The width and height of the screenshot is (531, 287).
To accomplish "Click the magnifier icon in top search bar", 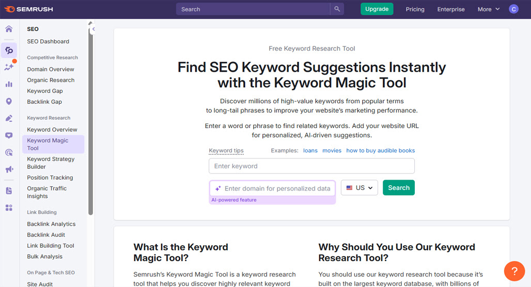I will (x=337, y=9).
